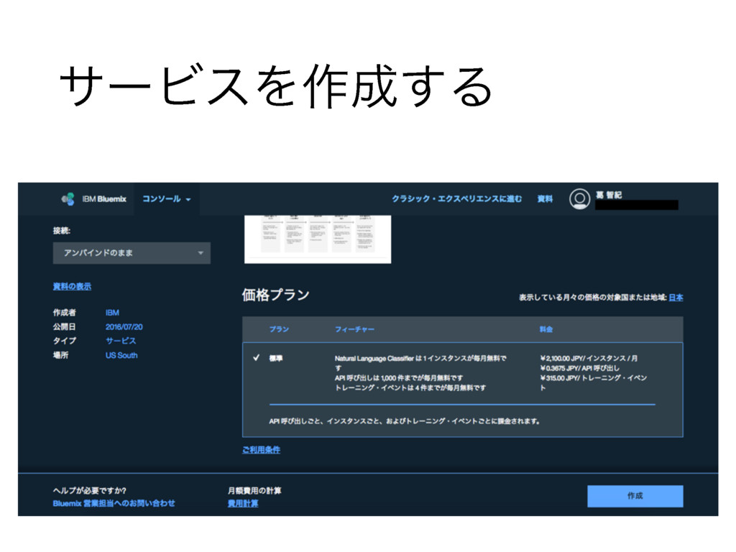Click the 月額費用の計算 label

(x=254, y=490)
